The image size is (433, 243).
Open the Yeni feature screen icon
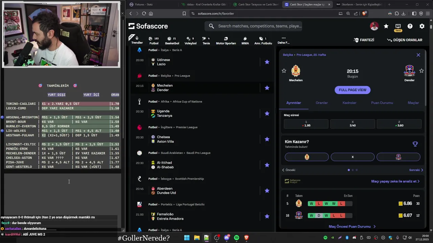point(398,27)
